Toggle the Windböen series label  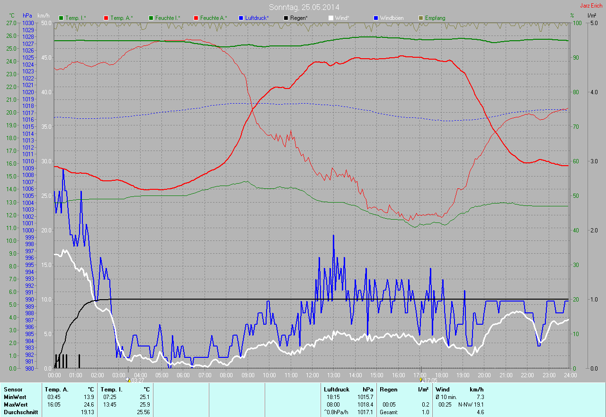[392, 18]
